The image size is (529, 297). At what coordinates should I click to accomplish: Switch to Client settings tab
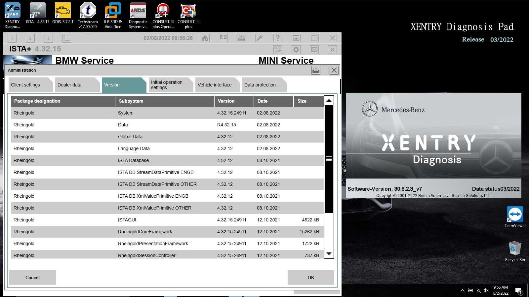pyautogui.click(x=31, y=85)
